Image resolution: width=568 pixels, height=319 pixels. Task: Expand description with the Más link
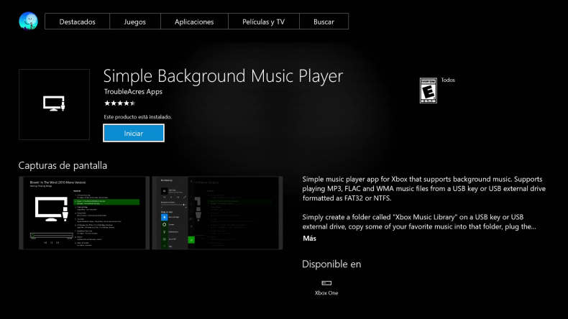pyautogui.click(x=309, y=239)
